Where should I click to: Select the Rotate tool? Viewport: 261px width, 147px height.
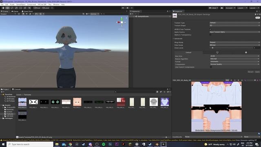(12, 8)
